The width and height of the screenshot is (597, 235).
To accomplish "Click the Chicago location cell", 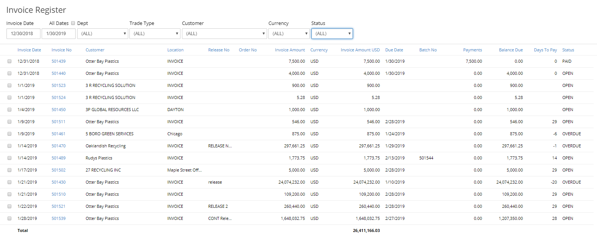I will pyautogui.click(x=175, y=134).
